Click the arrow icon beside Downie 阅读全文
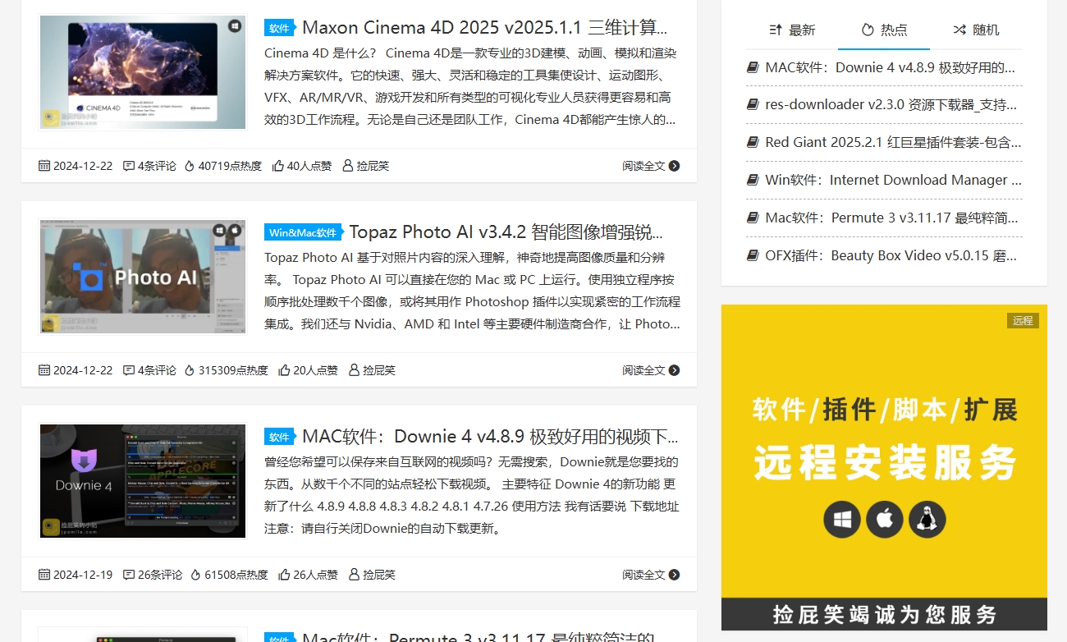Screen dimensions: 1067x642 click(675, 575)
